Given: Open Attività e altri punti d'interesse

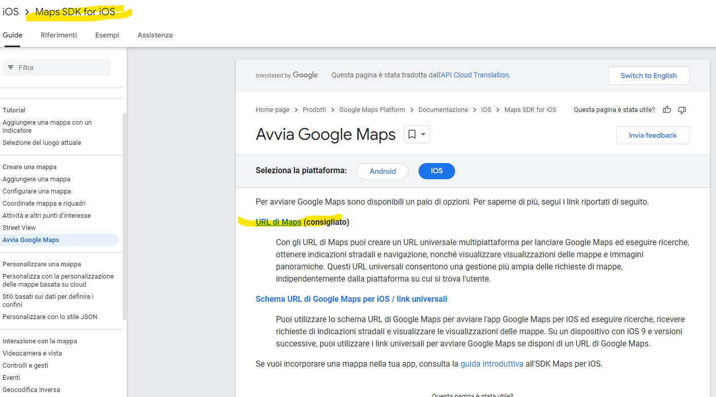Looking at the screenshot, I should click(x=47, y=216).
